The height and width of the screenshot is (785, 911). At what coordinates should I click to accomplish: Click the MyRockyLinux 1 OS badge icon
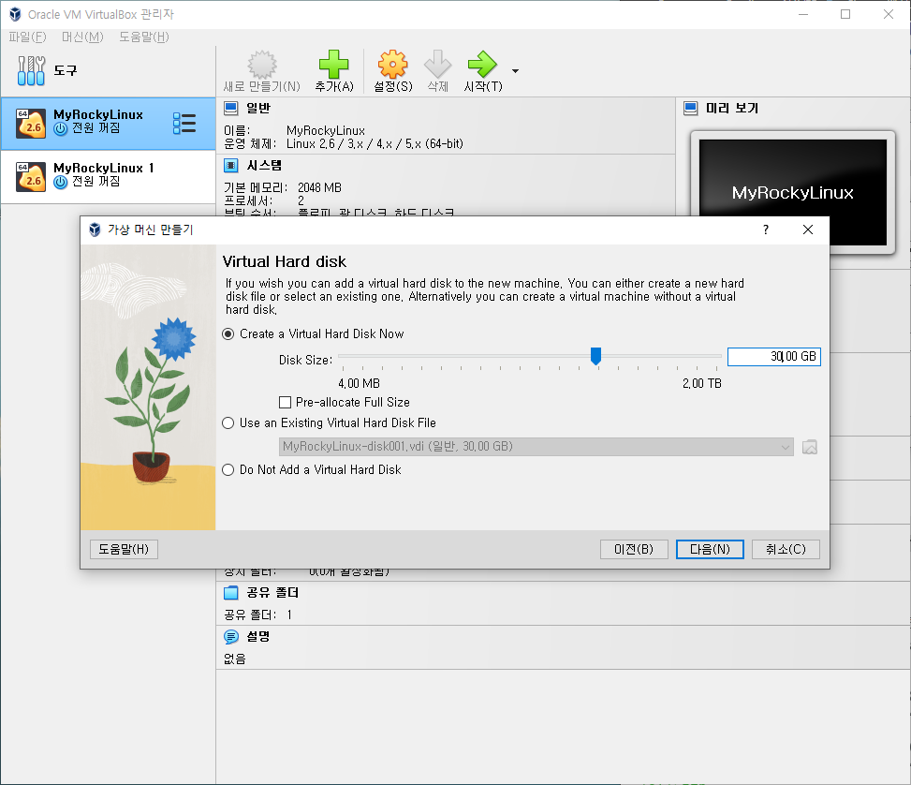point(31,177)
